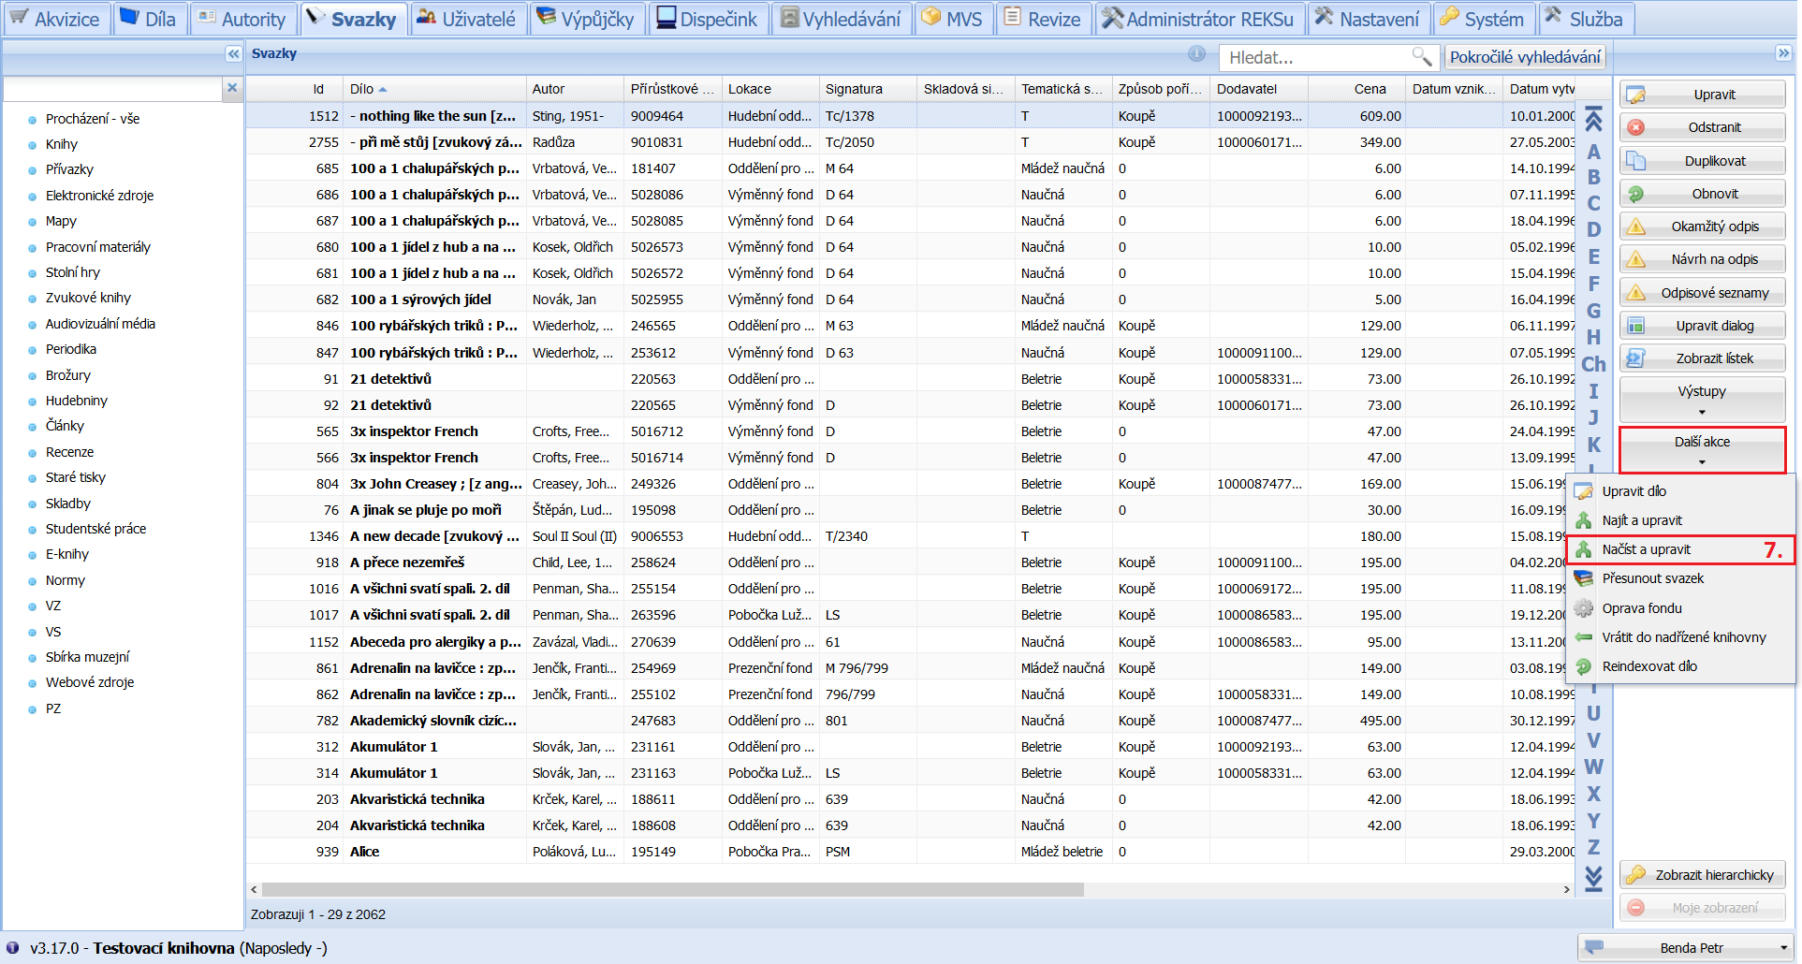
Task: Switch to the Autority tab
Action: [x=243, y=19]
